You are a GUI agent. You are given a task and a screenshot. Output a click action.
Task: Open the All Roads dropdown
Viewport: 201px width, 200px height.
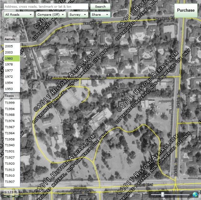click(x=19, y=14)
